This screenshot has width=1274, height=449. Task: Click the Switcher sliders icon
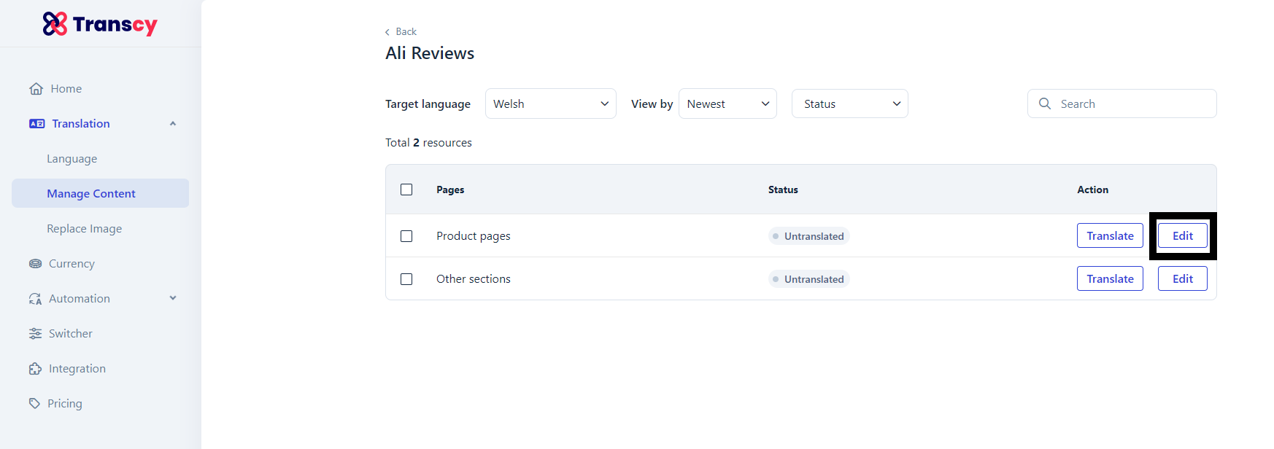pos(35,334)
